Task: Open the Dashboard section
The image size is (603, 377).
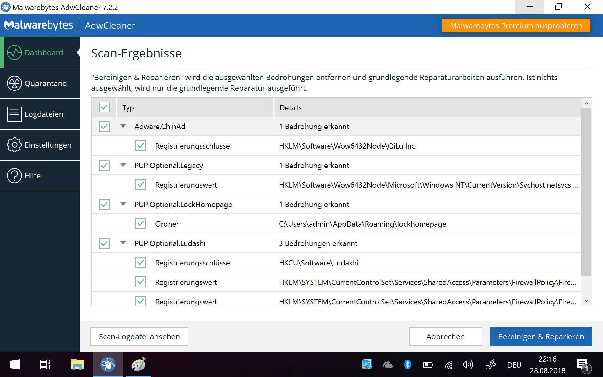Action: coord(40,52)
